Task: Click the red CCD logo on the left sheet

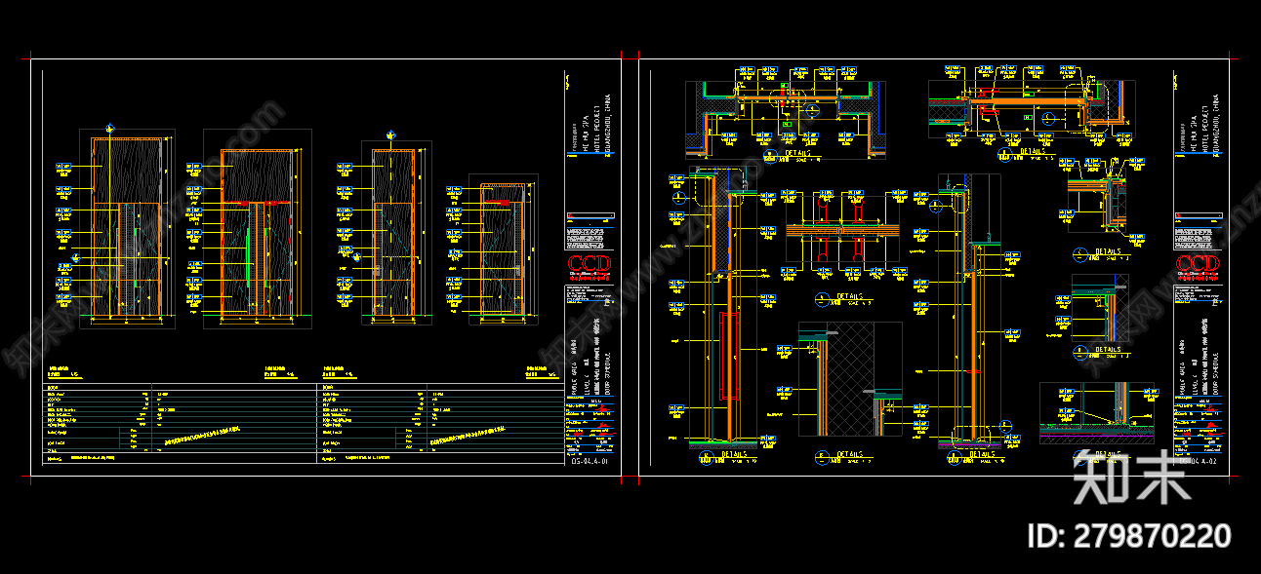Action: [589, 266]
